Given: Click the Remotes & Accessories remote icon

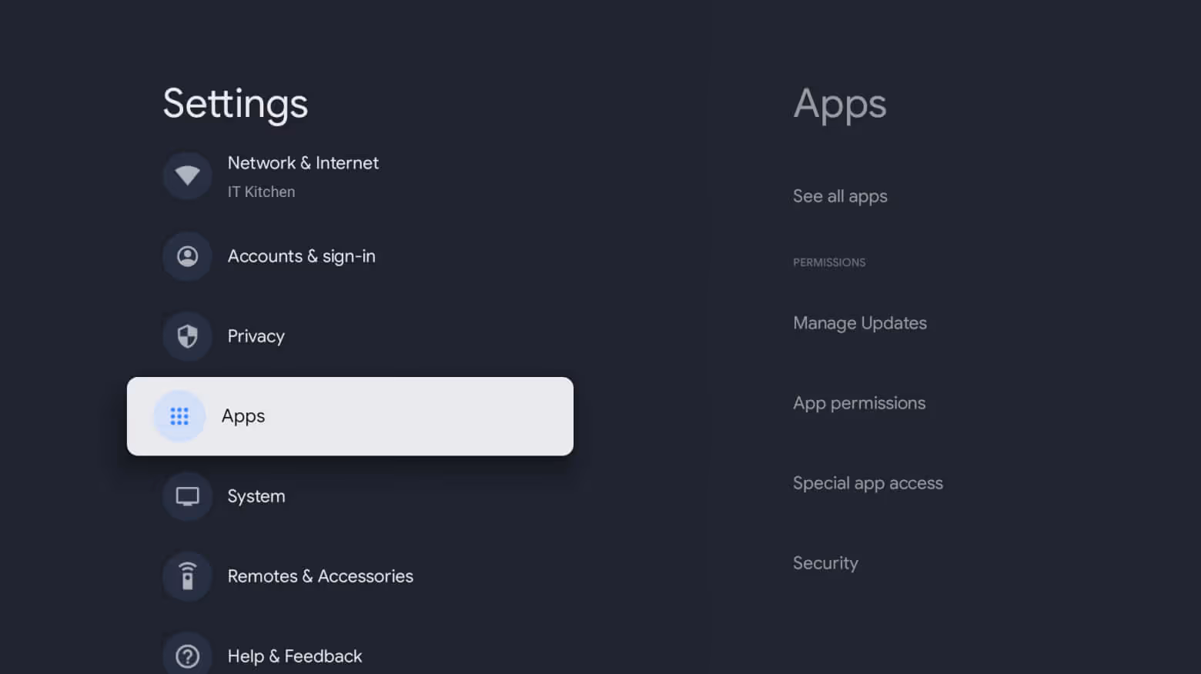Looking at the screenshot, I should (187, 576).
